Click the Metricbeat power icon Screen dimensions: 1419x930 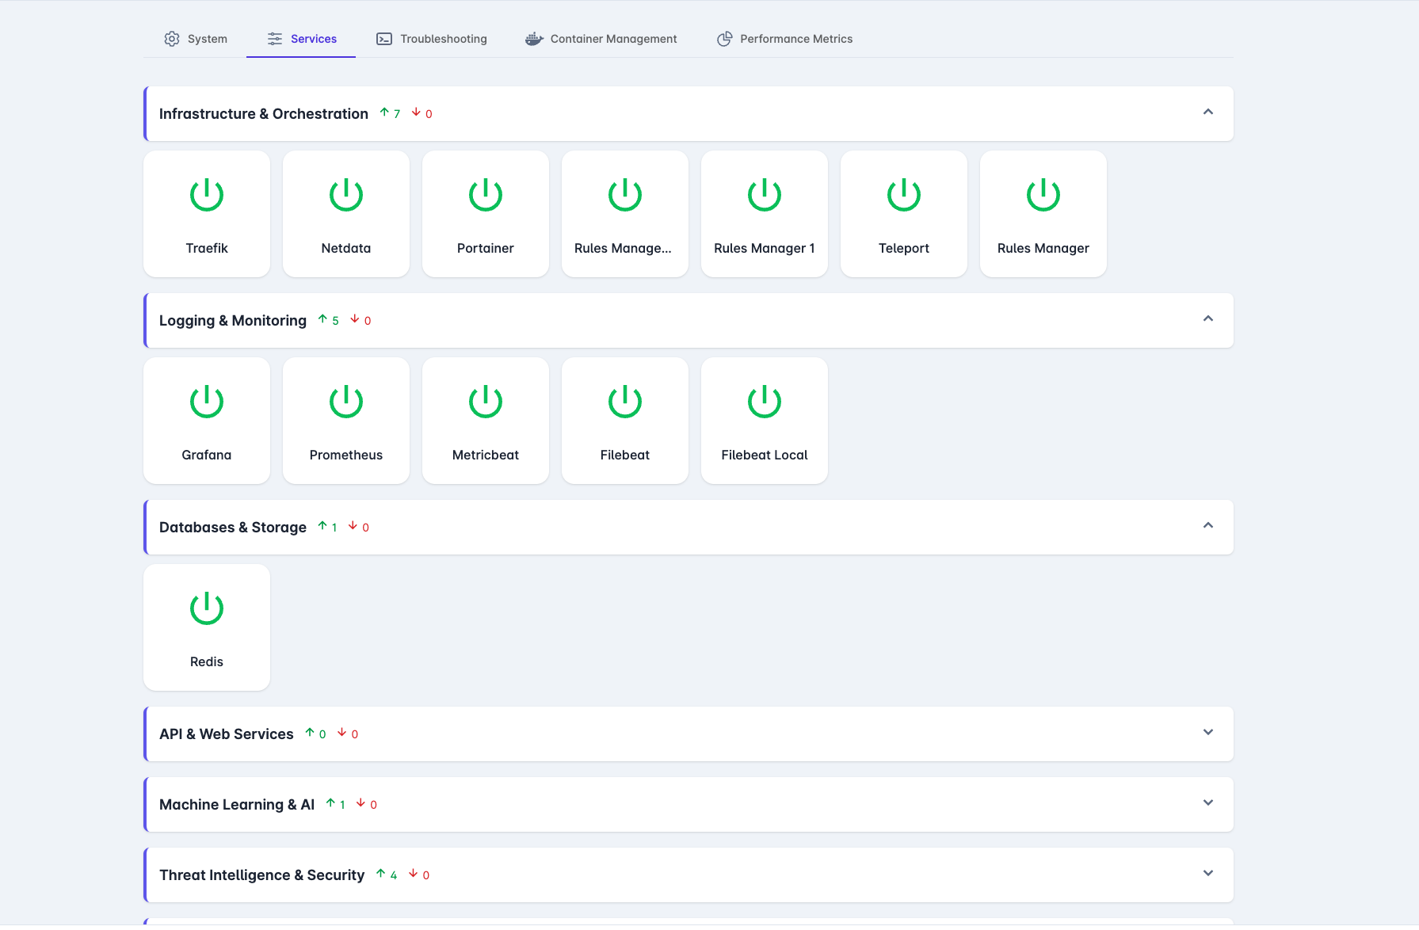(x=486, y=402)
